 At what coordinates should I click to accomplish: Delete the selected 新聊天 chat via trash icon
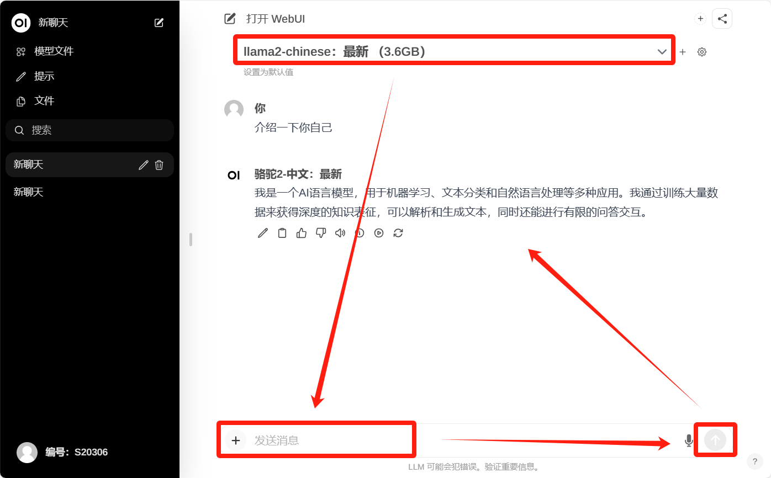[159, 165]
